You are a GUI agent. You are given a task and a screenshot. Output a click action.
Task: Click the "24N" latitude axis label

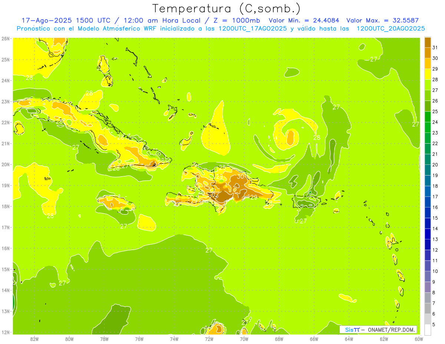(x=6, y=81)
